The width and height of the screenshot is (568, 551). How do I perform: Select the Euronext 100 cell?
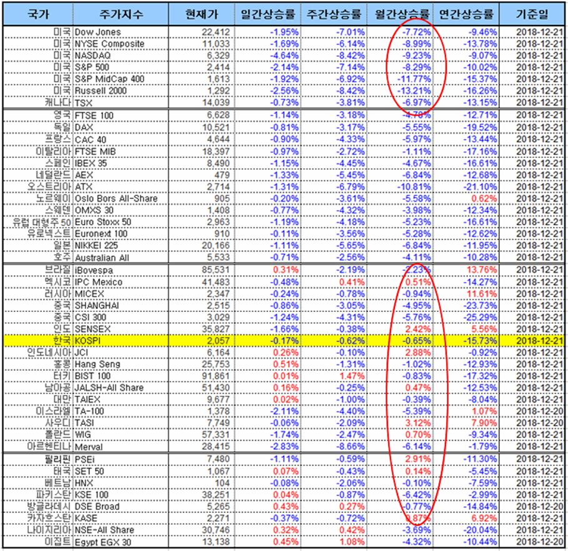(121, 234)
